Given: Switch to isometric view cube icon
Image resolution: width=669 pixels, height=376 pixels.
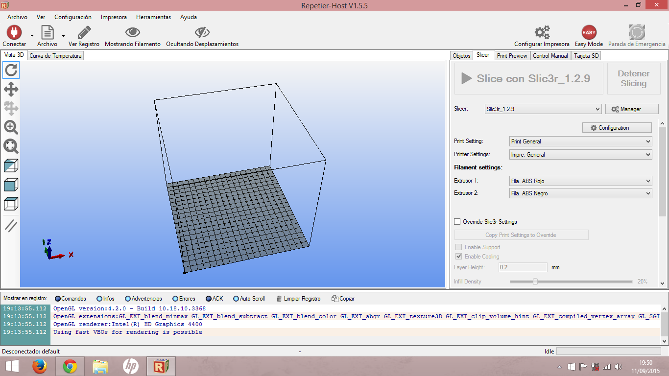Looking at the screenshot, I should [11, 165].
